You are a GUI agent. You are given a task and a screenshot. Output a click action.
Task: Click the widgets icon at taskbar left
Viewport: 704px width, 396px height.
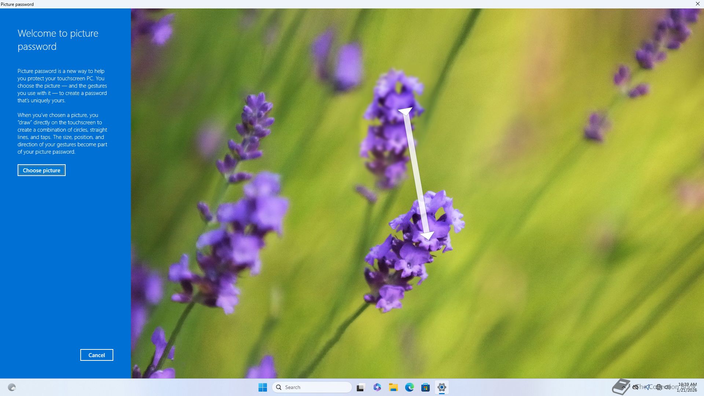pos(12,387)
